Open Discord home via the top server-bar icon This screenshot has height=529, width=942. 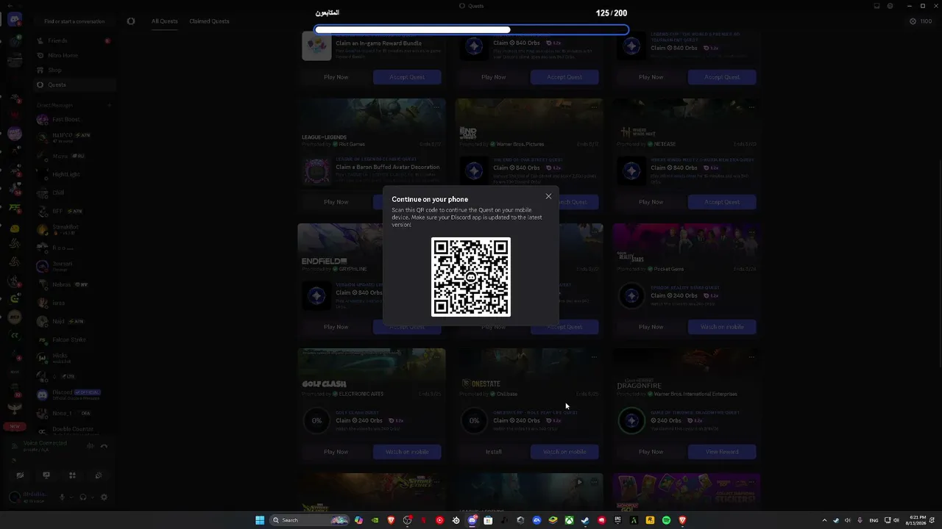[x=14, y=20]
